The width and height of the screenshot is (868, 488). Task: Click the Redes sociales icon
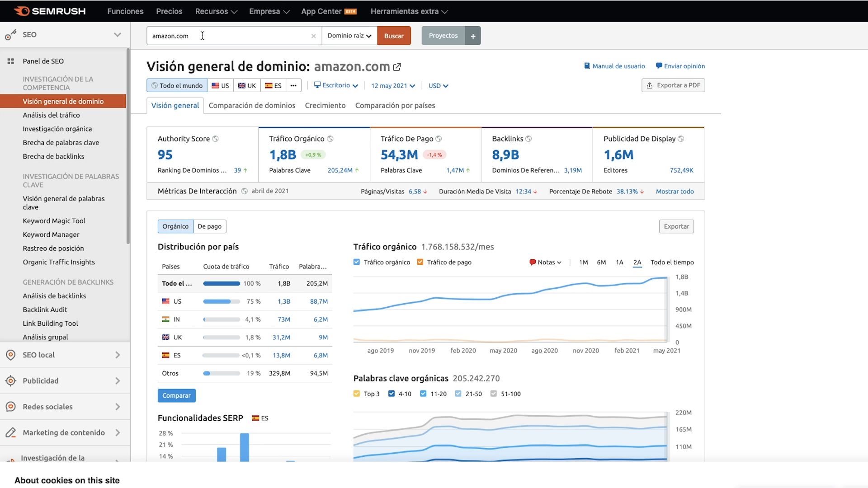click(x=11, y=407)
